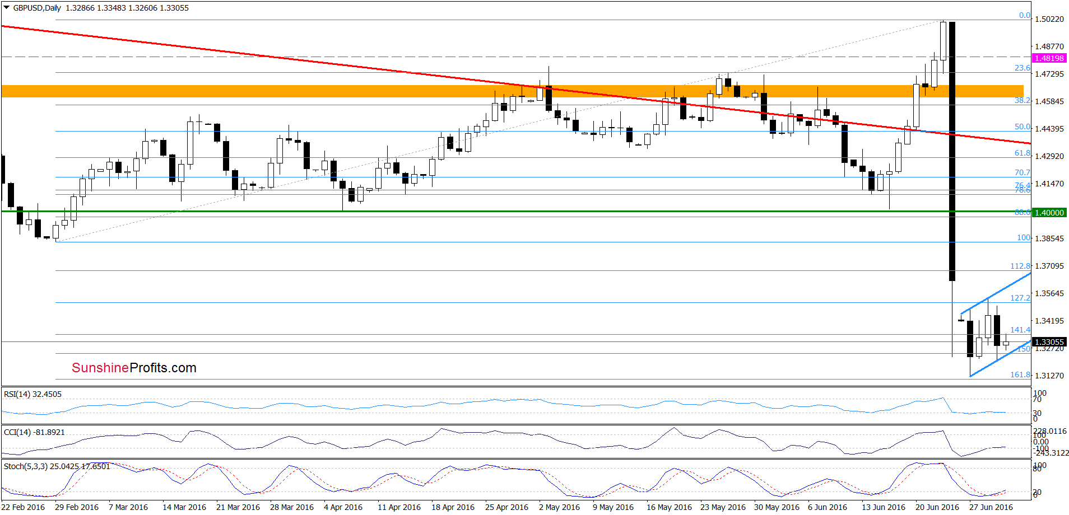The height and width of the screenshot is (515, 1069).
Task: Select the 1.35645 price axis value
Action: pyautogui.click(x=1049, y=293)
